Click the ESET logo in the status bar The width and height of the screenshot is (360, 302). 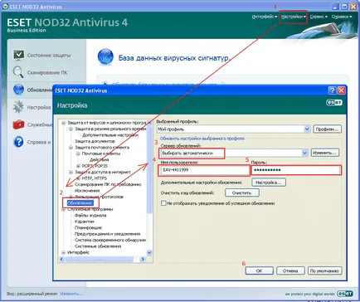click(x=345, y=294)
